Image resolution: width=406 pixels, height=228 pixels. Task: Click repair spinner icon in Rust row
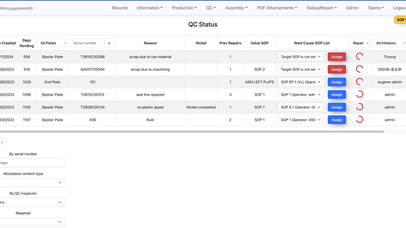pos(360,120)
